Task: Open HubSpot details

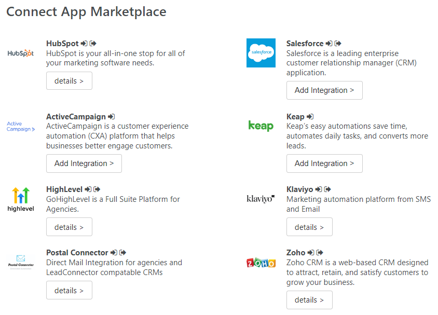Action: 69,81
